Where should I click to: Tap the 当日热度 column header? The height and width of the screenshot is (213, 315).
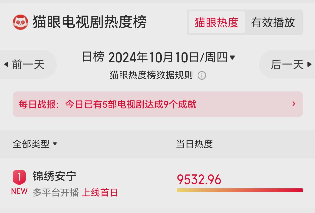coord(194,144)
